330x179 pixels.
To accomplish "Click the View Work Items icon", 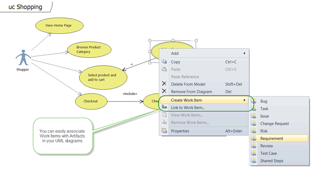I will tap(164, 115).
